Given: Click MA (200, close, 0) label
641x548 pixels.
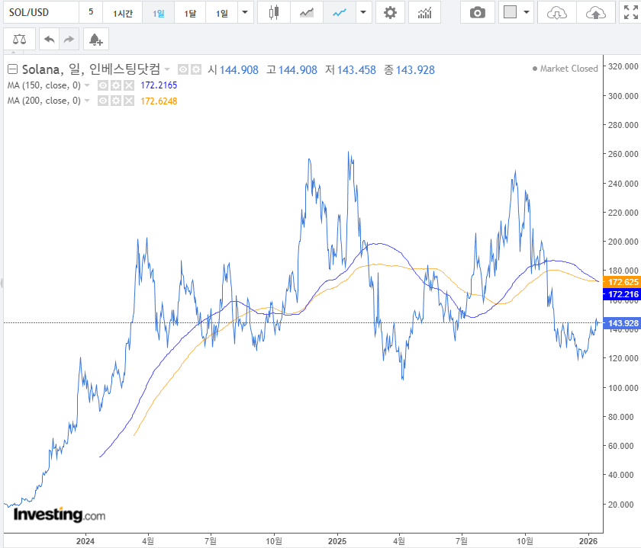Looking at the screenshot, I should (x=43, y=101).
